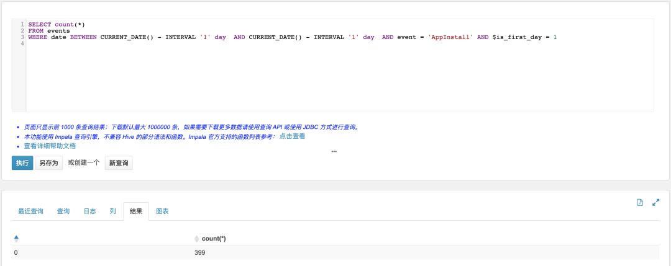
Task: Click the row index 0 cell
Action: 16,253
